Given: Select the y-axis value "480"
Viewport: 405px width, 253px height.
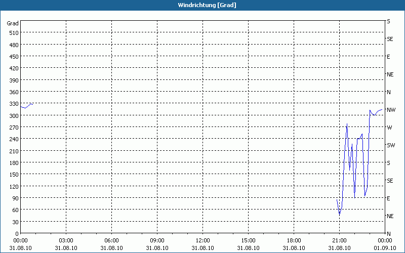Looking at the screenshot, I should point(14,45).
